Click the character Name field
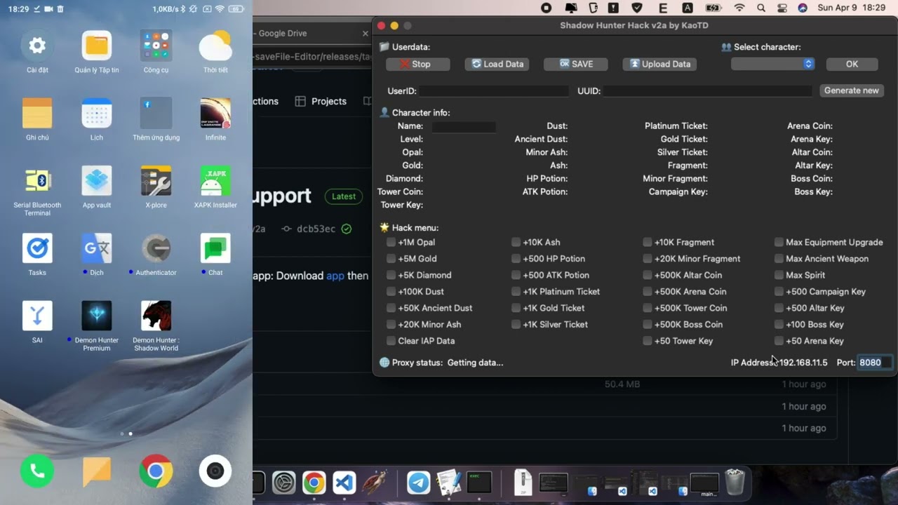 tap(464, 127)
